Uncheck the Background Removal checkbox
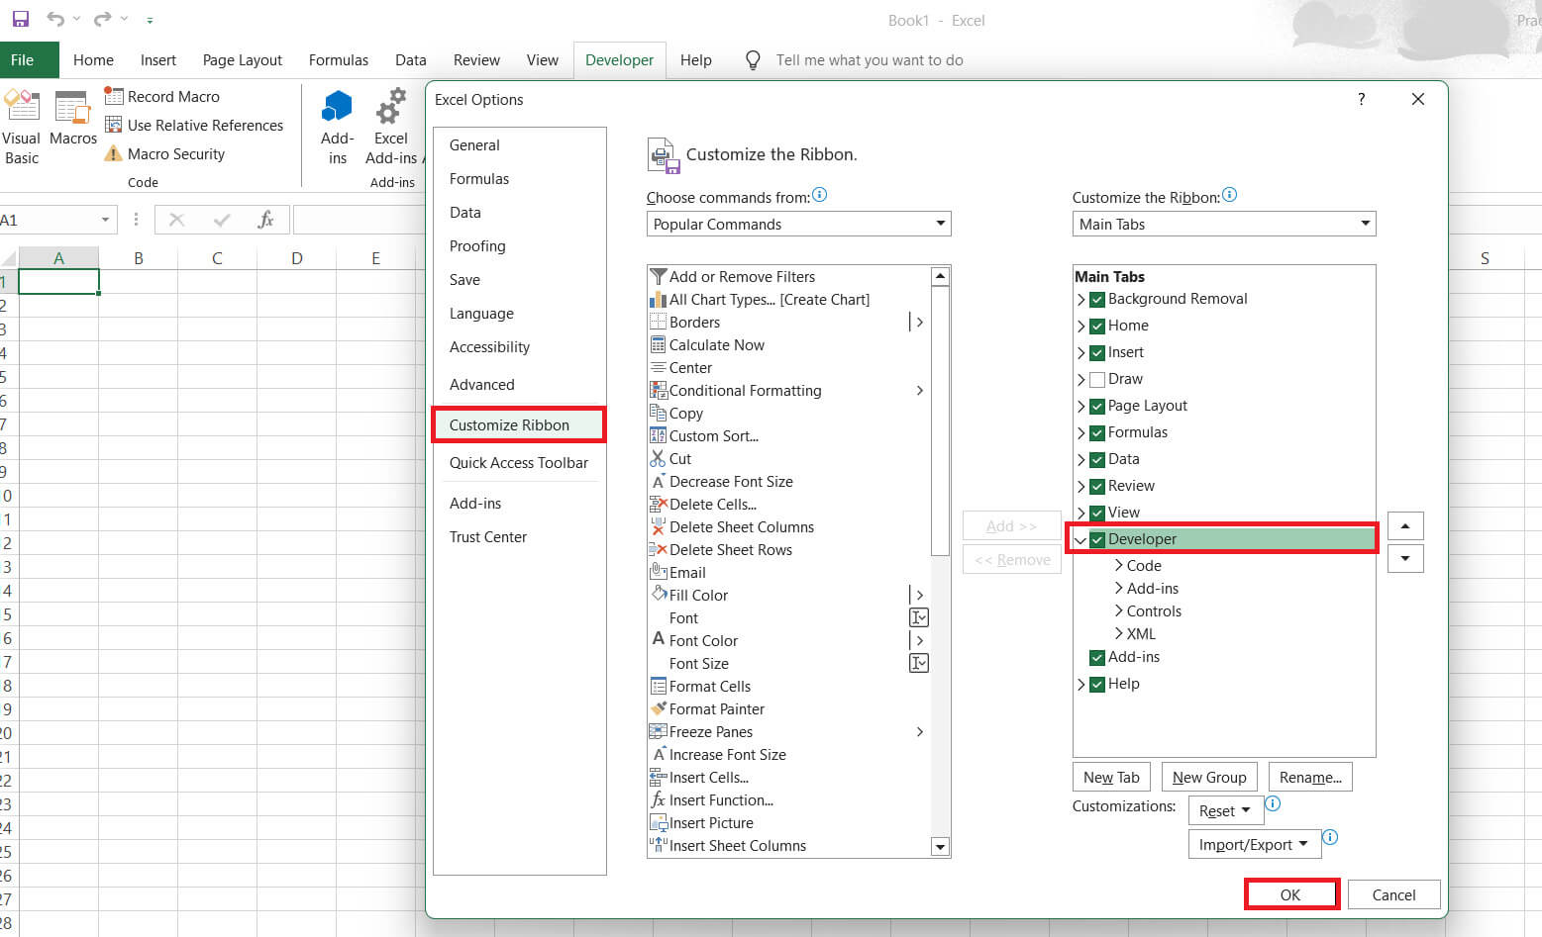 tap(1096, 299)
